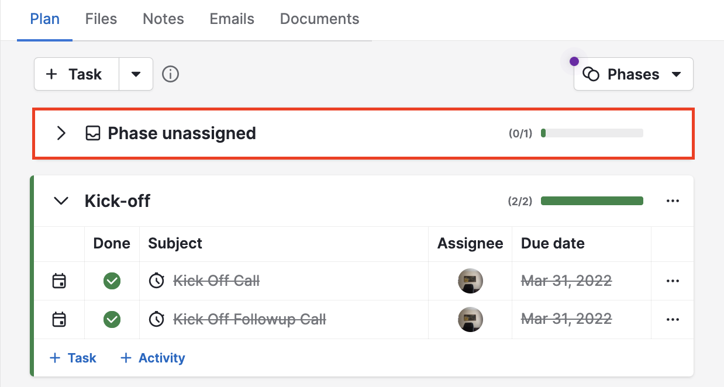Open the dropdown arrow next to Task button
724x387 pixels.
(136, 74)
